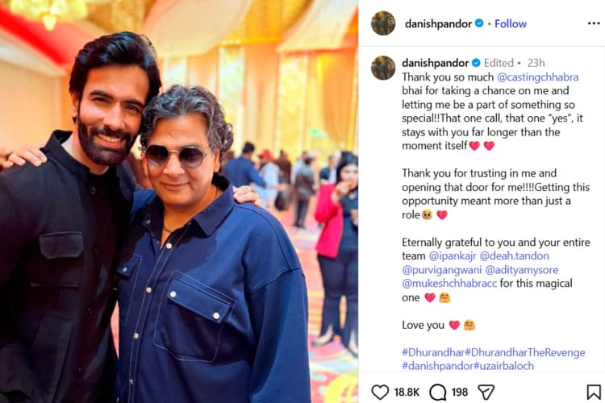The image size is (605, 403).
Task: Open @adityamysore mention
Action: pos(522,270)
